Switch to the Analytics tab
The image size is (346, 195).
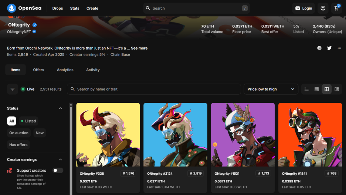(65, 70)
